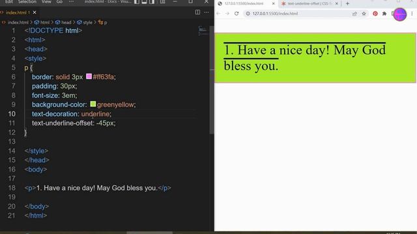Toggle the bottom panel layout icon
This screenshot has height=234, width=417.
tap(144, 2)
